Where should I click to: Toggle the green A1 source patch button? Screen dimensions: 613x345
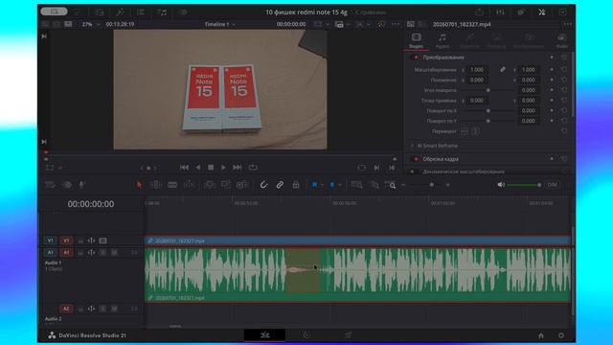[x=50, y=253]
